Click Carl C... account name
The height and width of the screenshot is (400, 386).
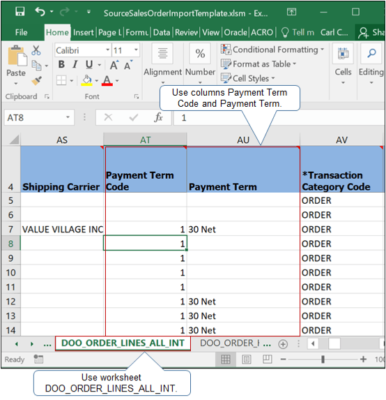334,32
